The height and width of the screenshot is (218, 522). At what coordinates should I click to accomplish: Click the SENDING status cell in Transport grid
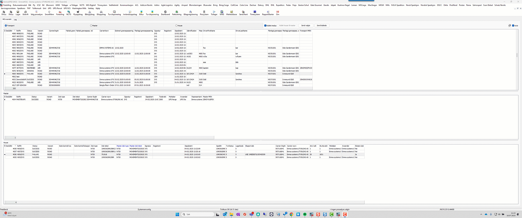[x=32, y=71]
